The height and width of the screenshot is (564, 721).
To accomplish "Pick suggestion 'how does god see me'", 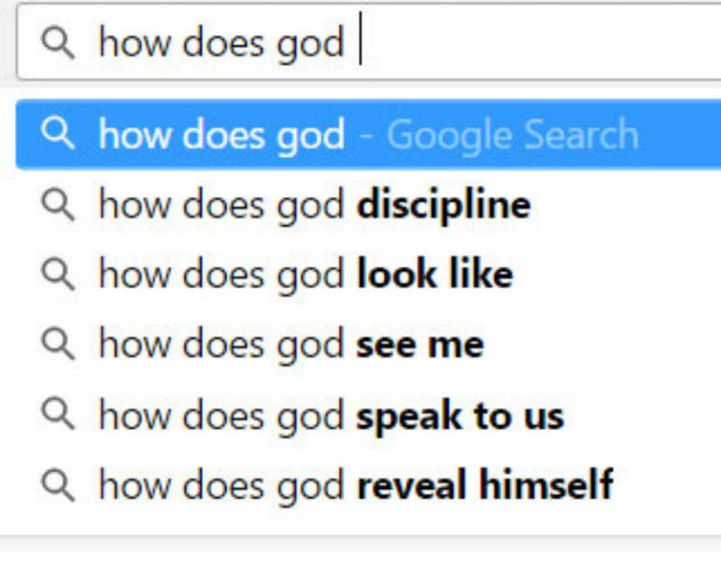I will [x=368, y=344].
